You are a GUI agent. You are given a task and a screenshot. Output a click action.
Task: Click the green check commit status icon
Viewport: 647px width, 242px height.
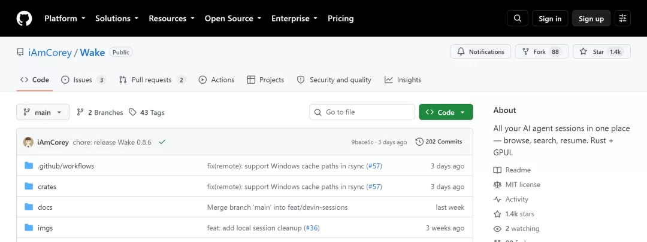tap(162, 142)
